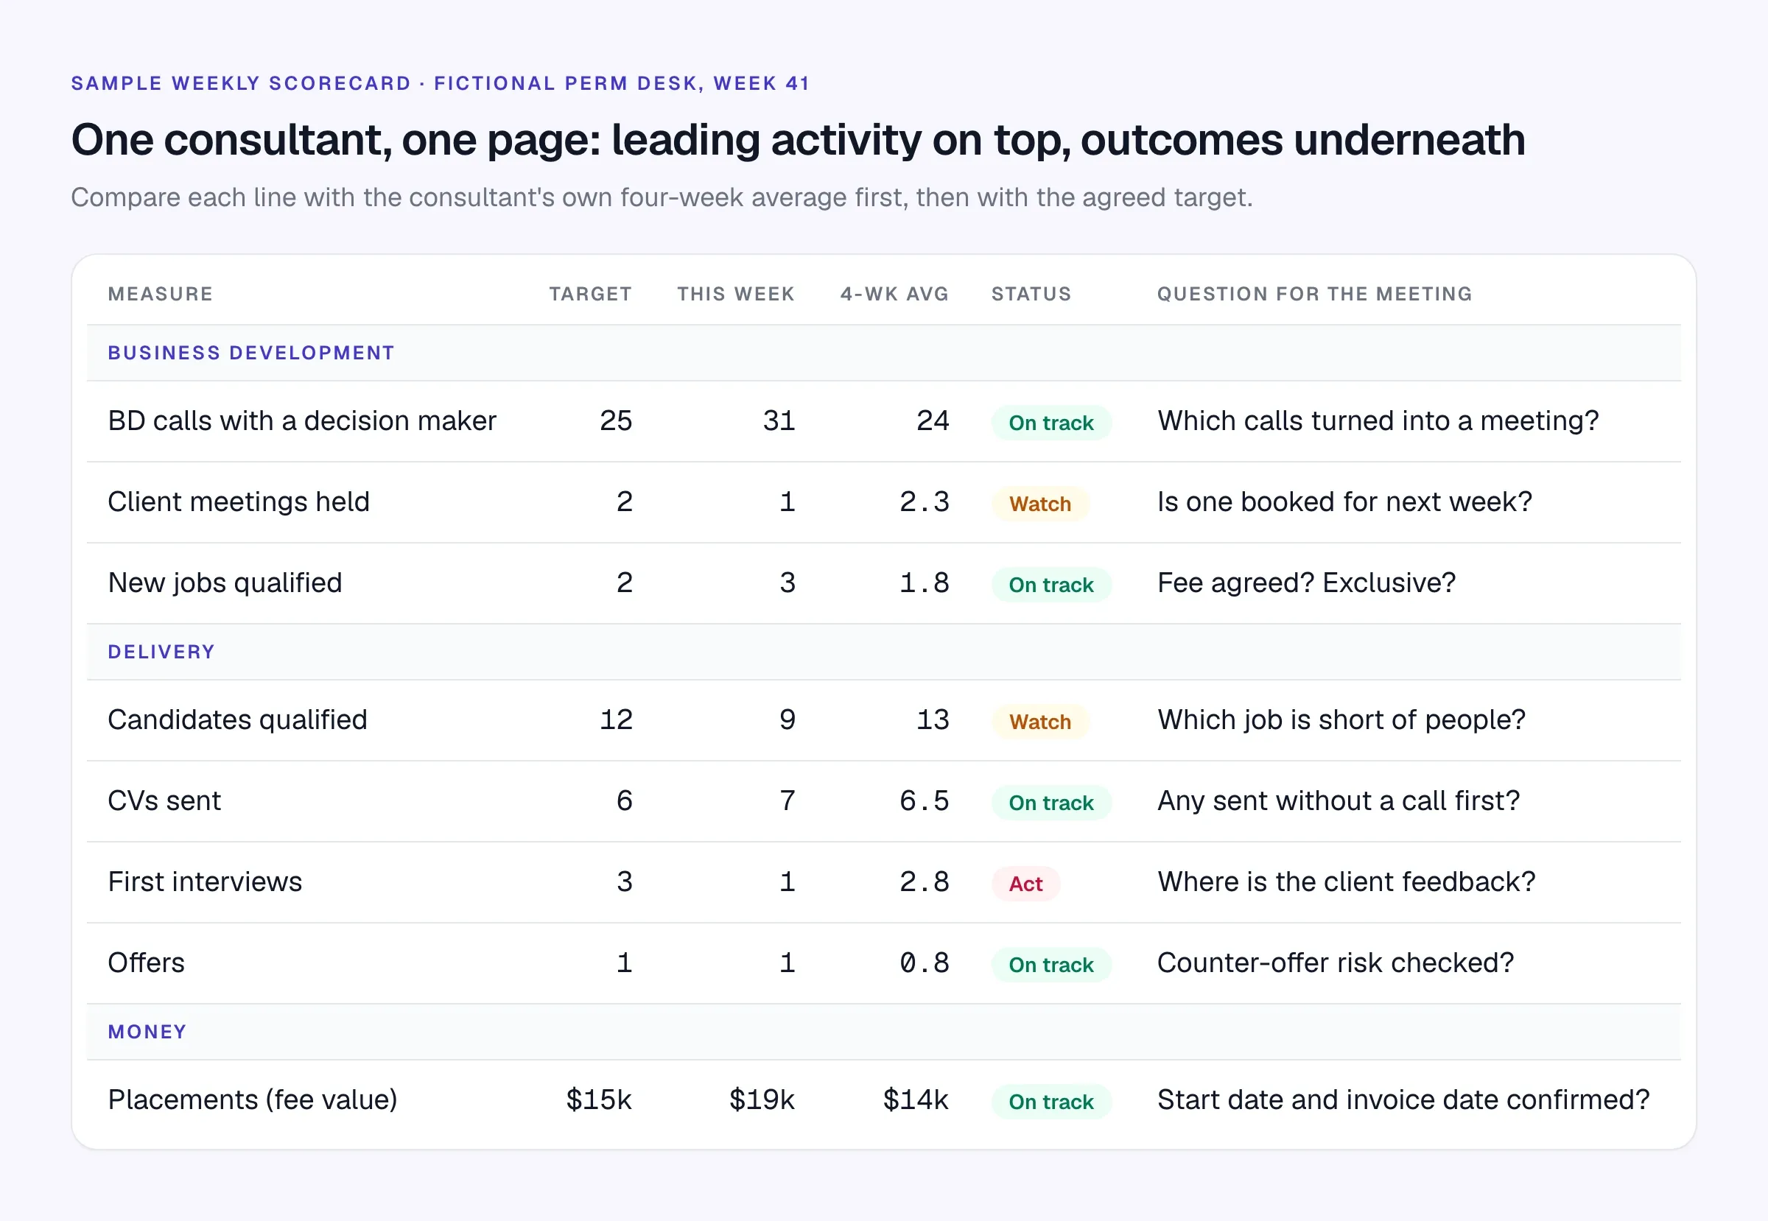
Task: Click 'Is one booked for next week?' question
Action: point(1344,502)
